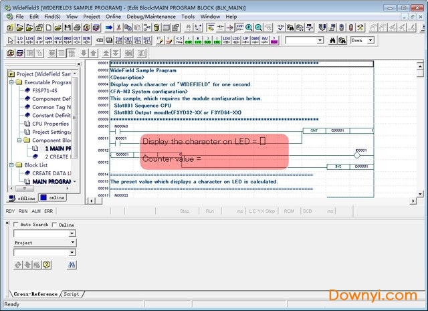Select CPU Properties in project tree
Screen dimensions: 428x311
51,123
